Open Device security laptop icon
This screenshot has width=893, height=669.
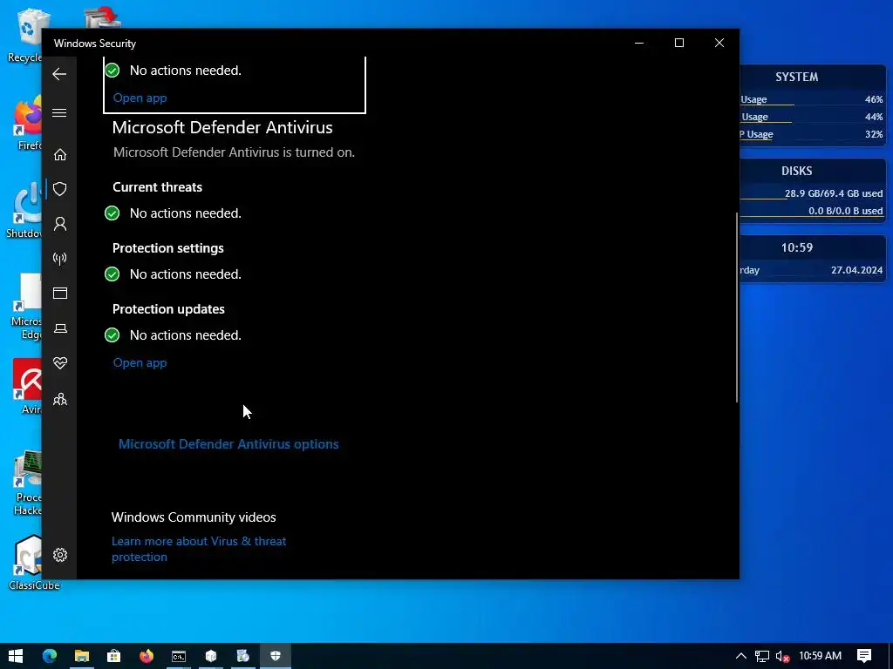pyautogui.click(x=60, y=328)
